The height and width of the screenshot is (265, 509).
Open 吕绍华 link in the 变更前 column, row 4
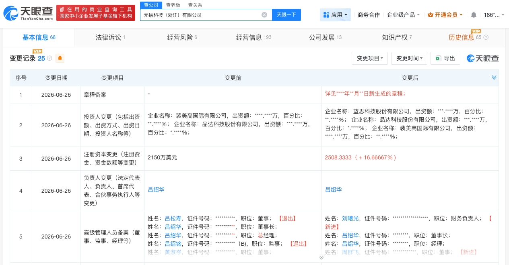156,190
